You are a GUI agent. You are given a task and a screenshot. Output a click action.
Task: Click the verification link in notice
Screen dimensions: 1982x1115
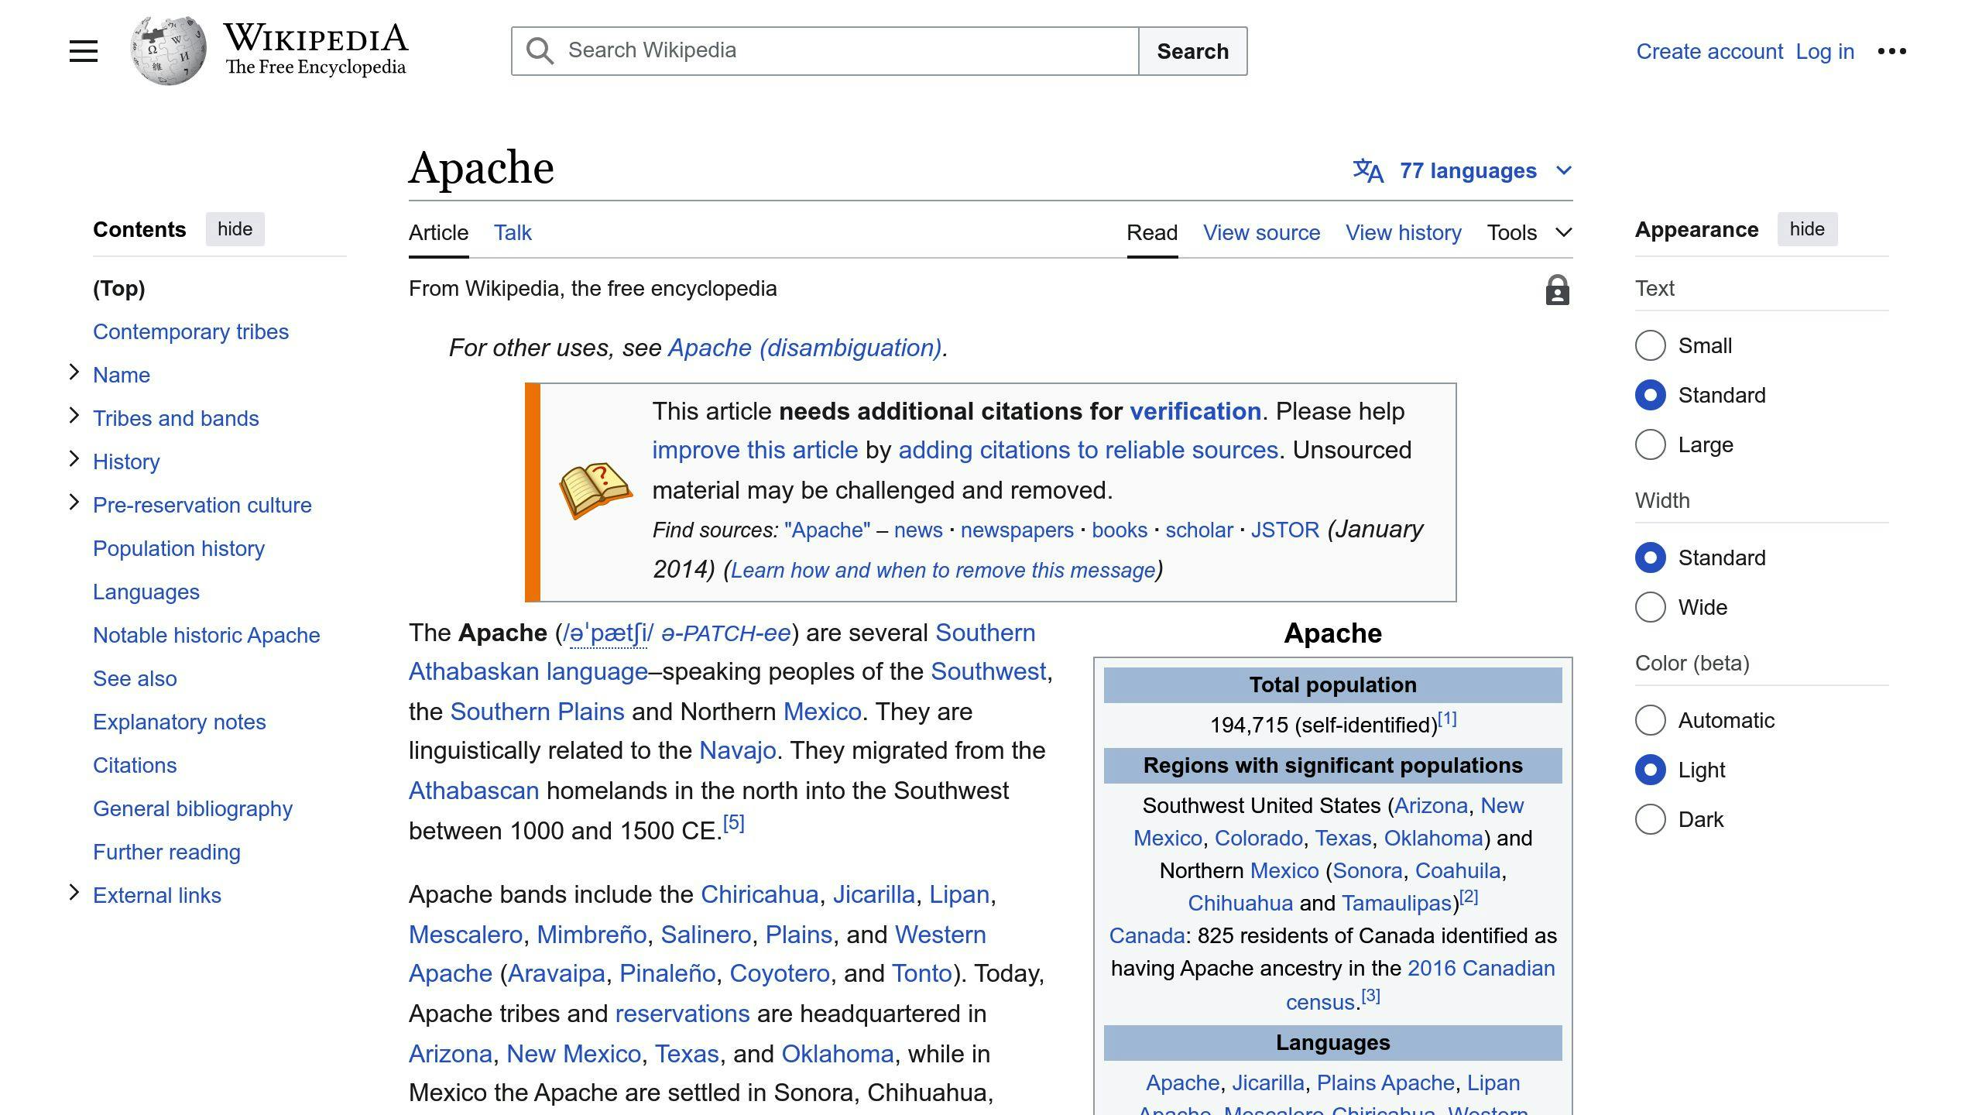point(1195,411)
